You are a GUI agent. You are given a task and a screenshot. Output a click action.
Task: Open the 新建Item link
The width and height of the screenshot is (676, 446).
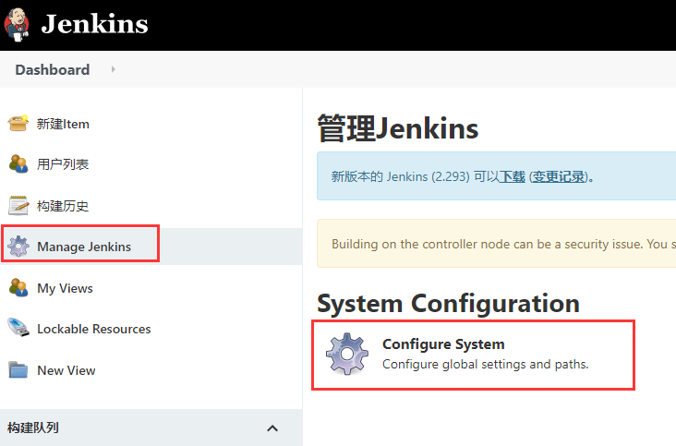coord(63,124)
